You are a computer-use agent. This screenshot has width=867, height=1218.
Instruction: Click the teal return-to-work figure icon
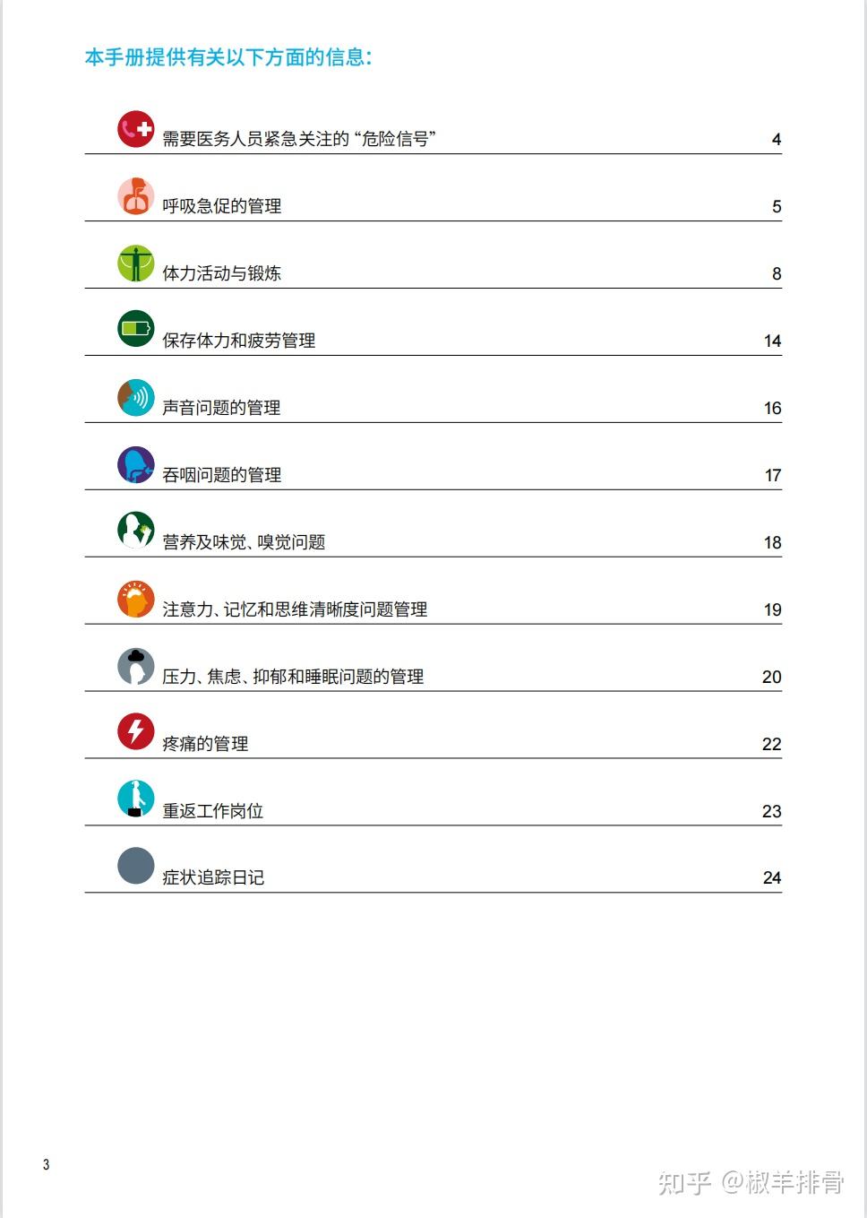[x=136, y=799]
